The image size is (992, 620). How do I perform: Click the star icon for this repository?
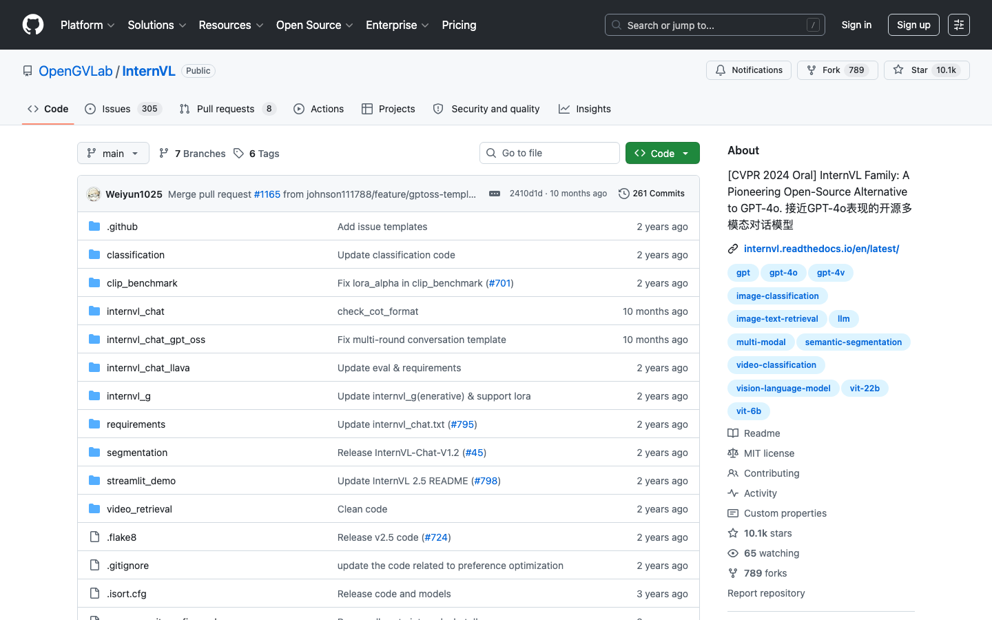(x=898, y=70)
